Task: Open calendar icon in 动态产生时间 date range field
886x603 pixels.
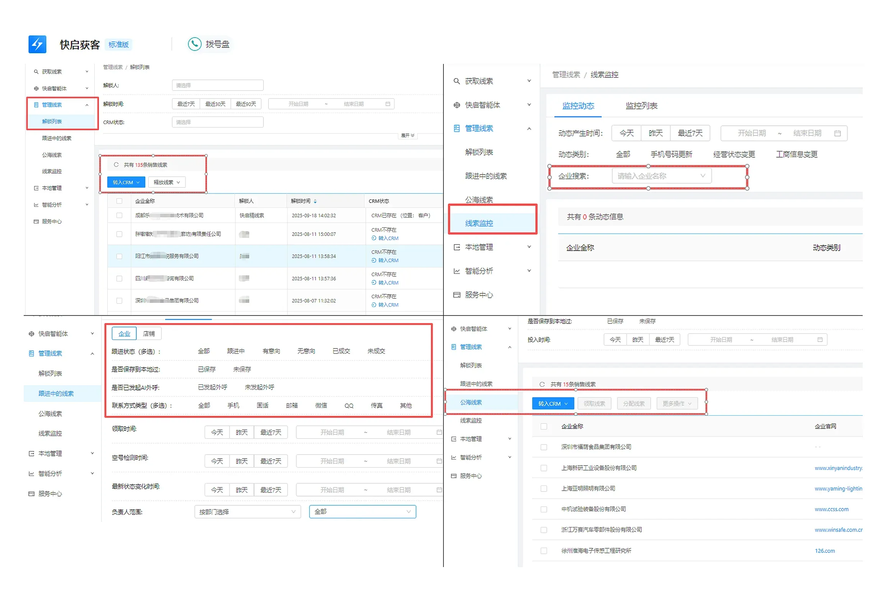Action: pyautogui.click(x=837, y=133)
